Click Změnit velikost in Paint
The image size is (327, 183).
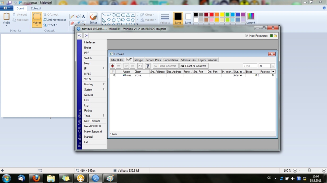54,20
